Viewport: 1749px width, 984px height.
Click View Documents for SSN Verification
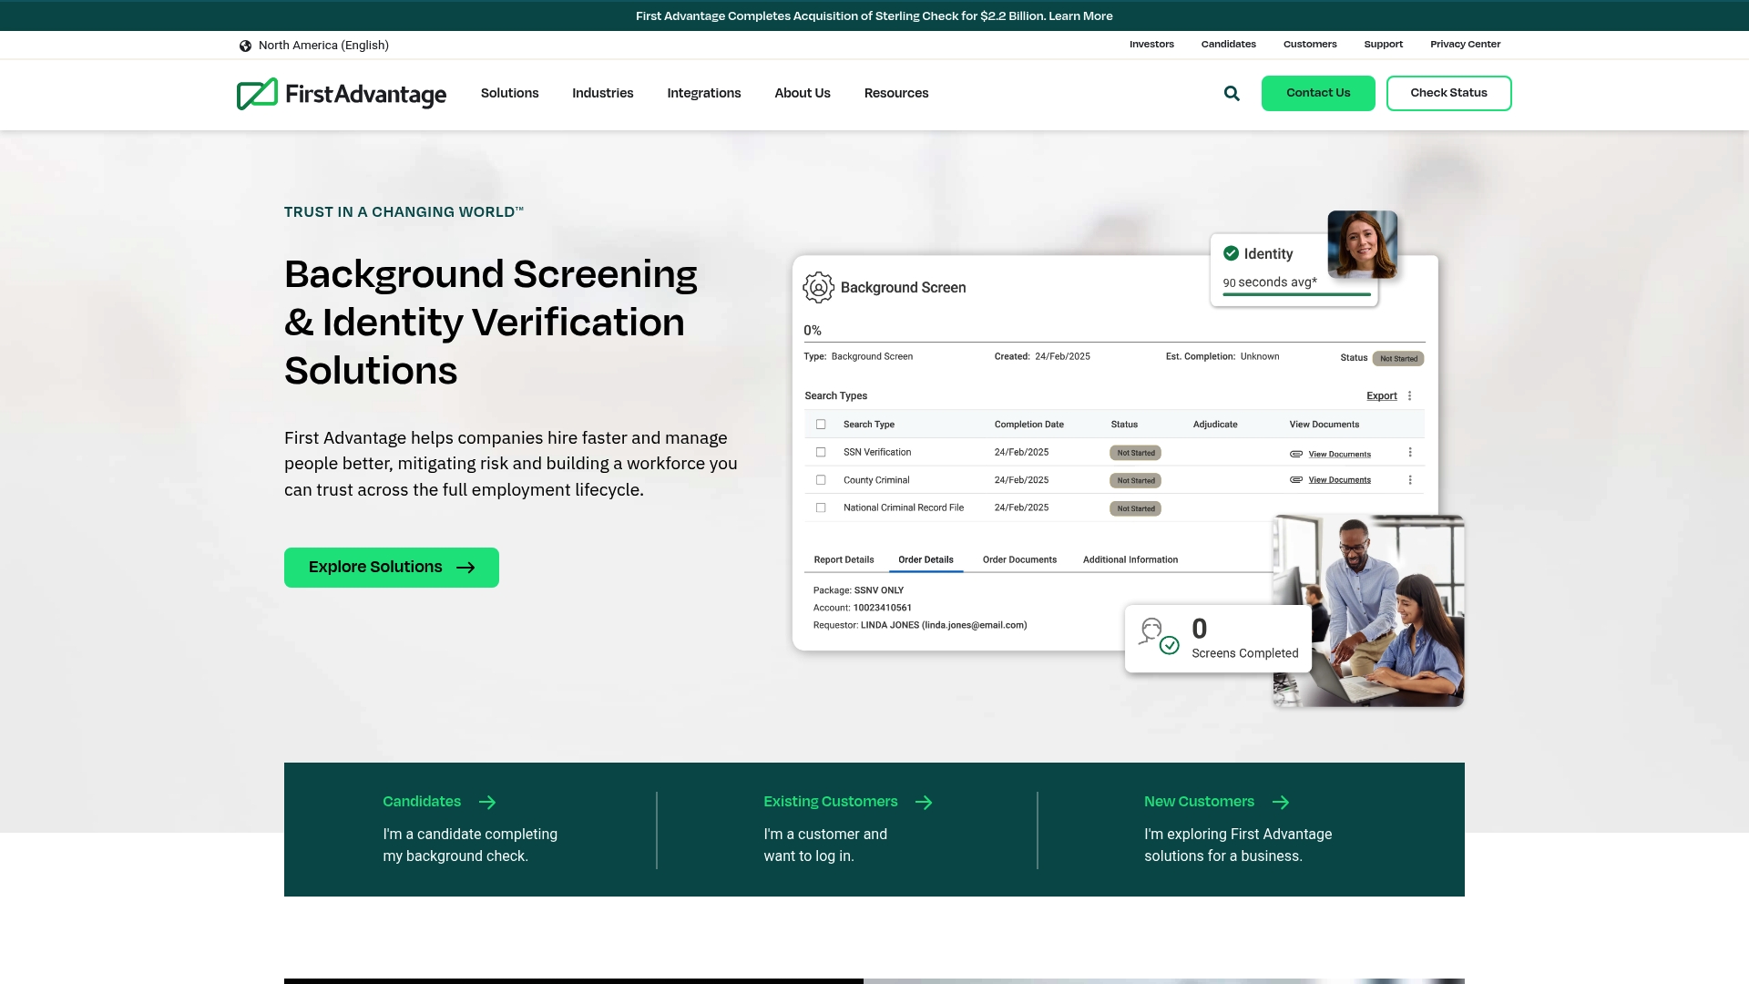pos(1339,454)
